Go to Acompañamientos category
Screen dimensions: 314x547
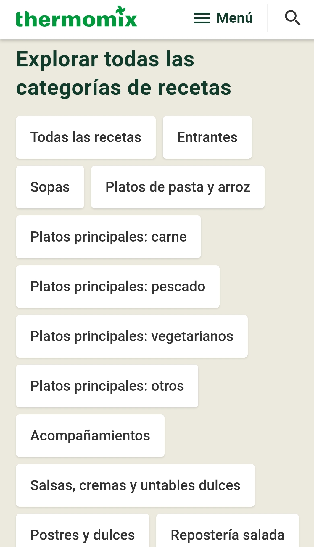[x=90, y=436]
